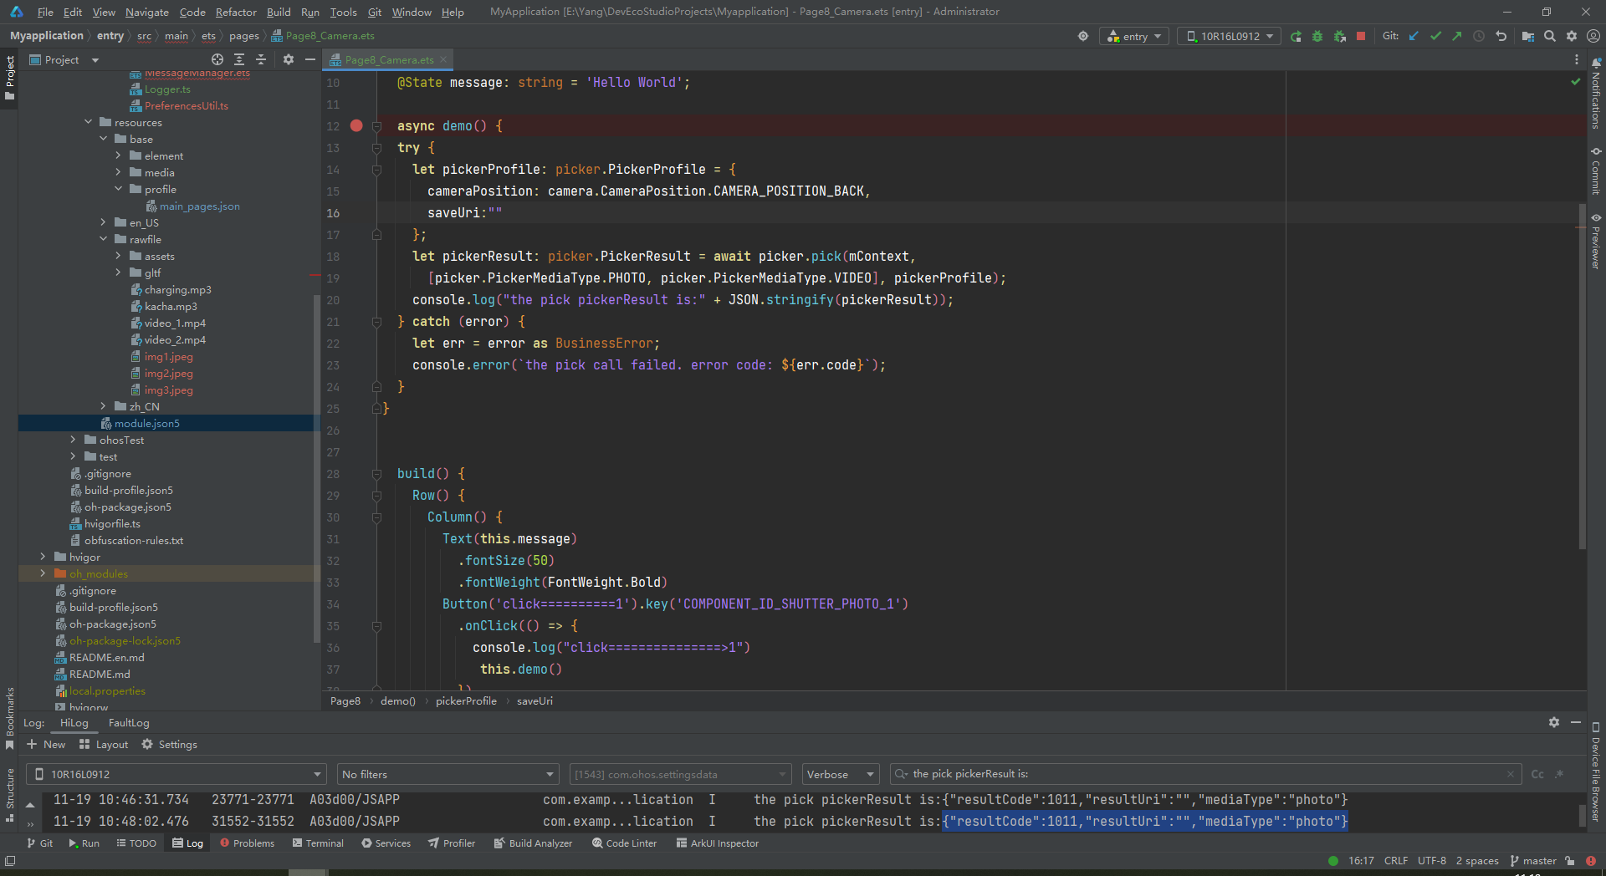Toggle match case Cc in log search
The width and height of the screenshot is (1606, 876).
[x=1537, y=774]
